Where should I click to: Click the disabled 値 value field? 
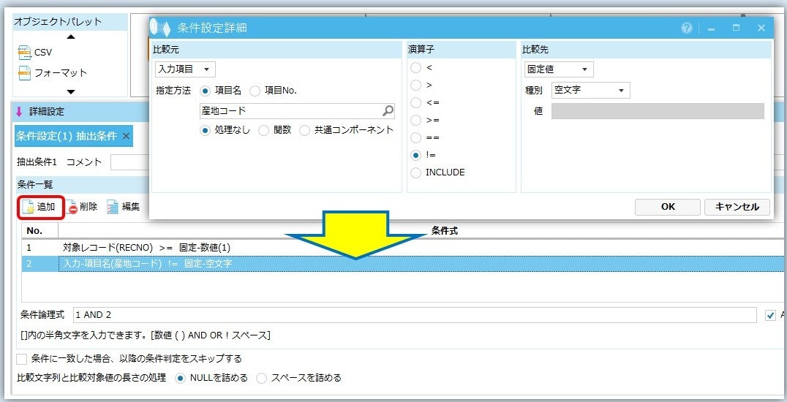click(x=658, y=111)
